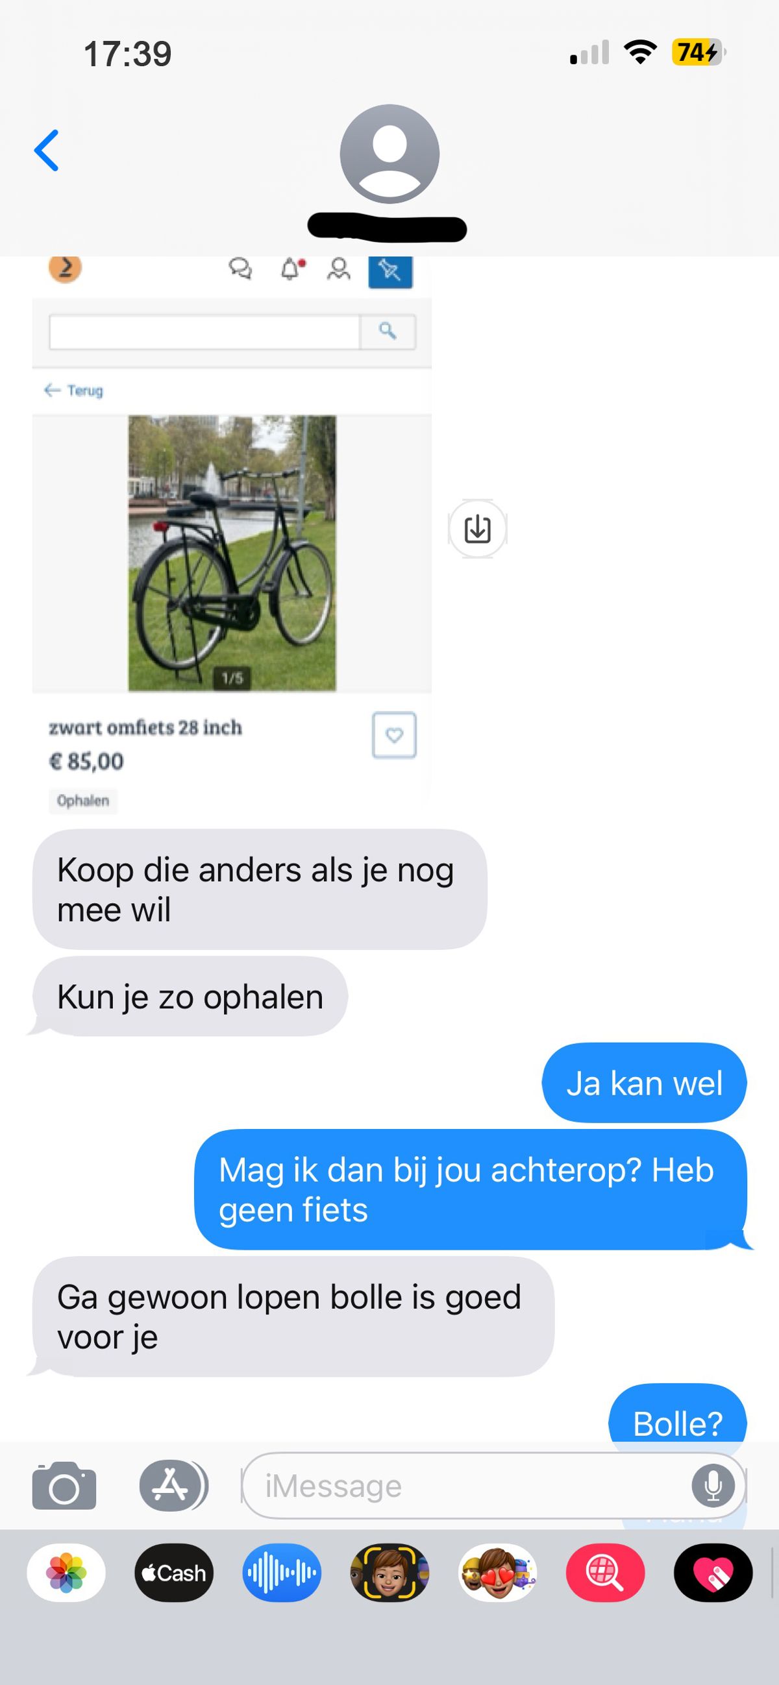Screen dimensions: 779x1685
Task: Select the 'Ga gewoon lopen bolle' message
Action: [293, 1316]
